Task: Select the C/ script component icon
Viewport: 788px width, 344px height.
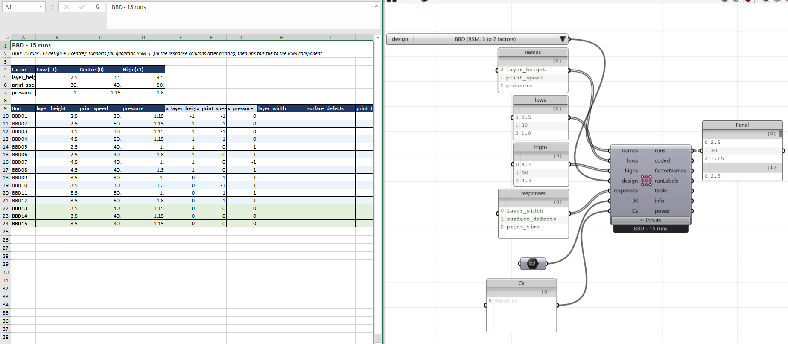Action: [532, 263]
